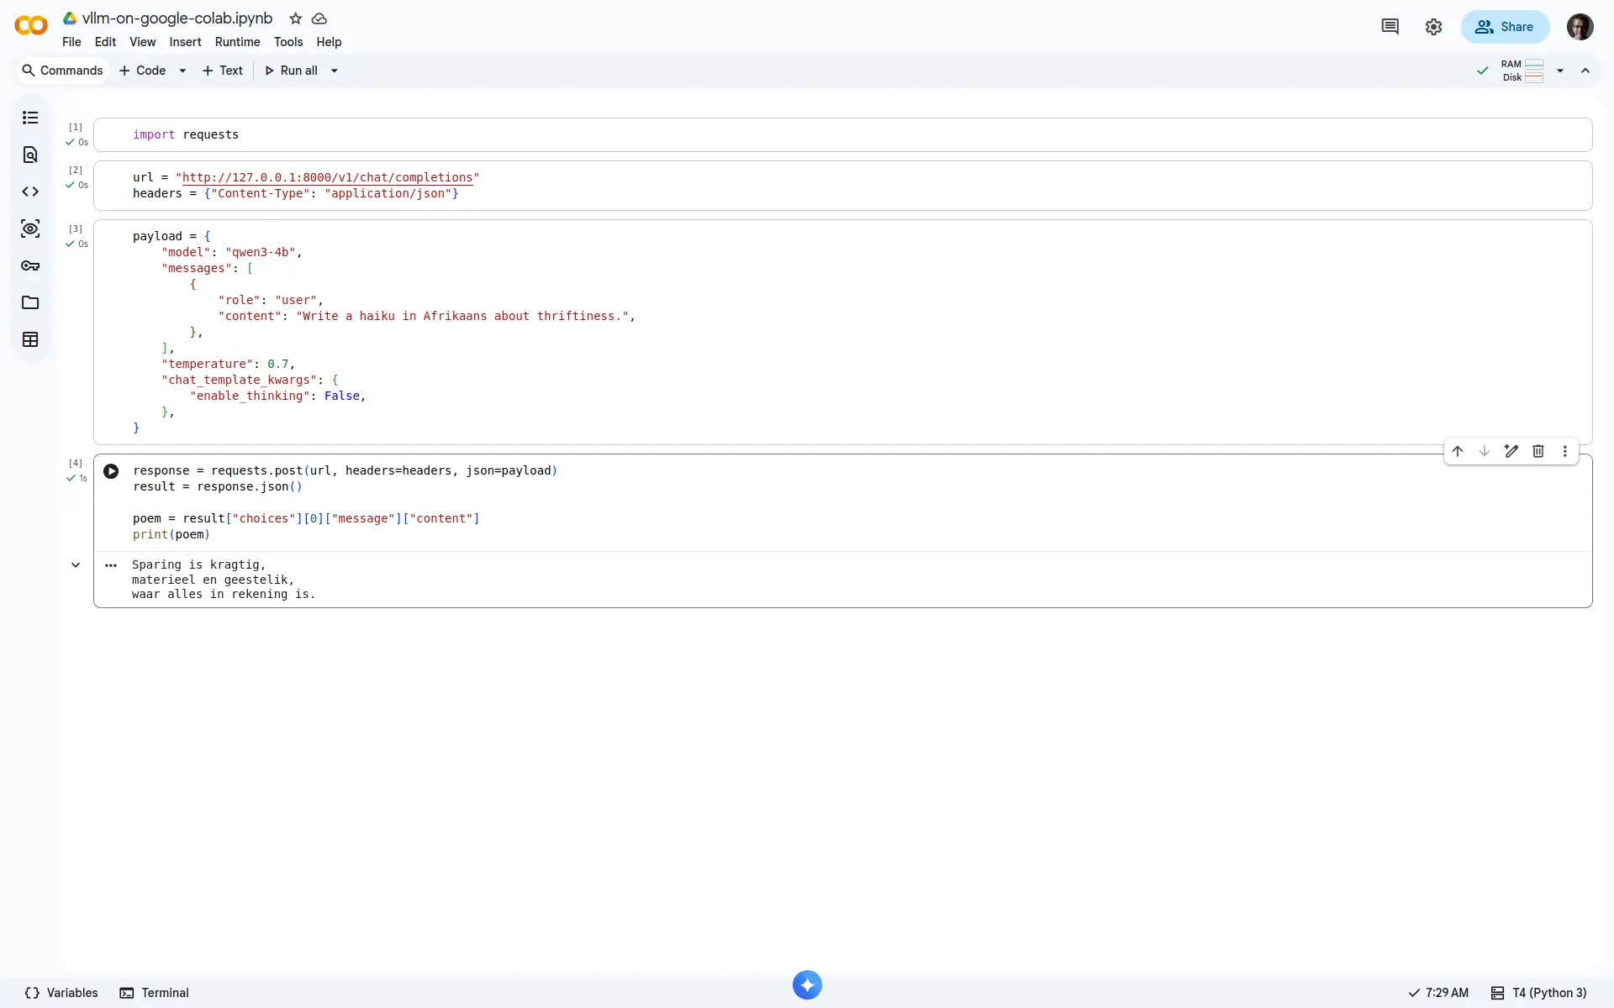Open the Code snippets sidebar icon

[30, 192]
